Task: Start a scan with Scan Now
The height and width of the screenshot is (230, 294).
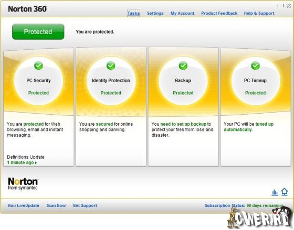Action: 56,205
